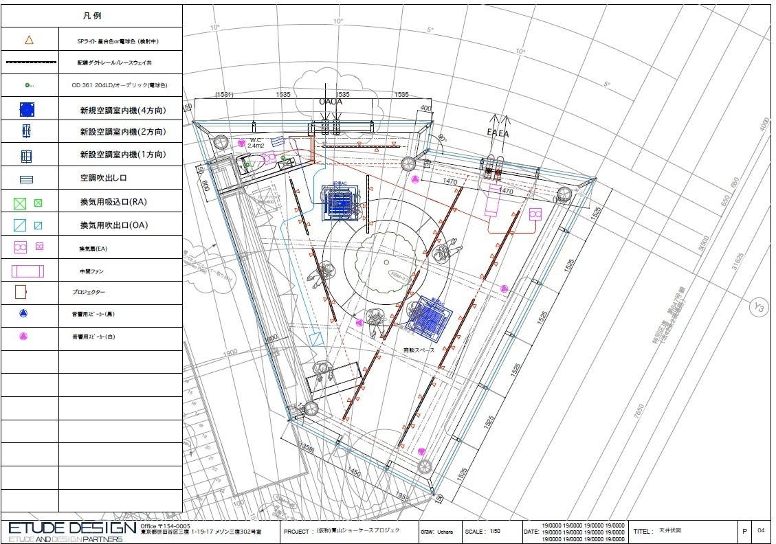This screenshot has height=544, width=776.
Task: Select the dashed wiring duct rail legend line
Action: tap(31, 63)
